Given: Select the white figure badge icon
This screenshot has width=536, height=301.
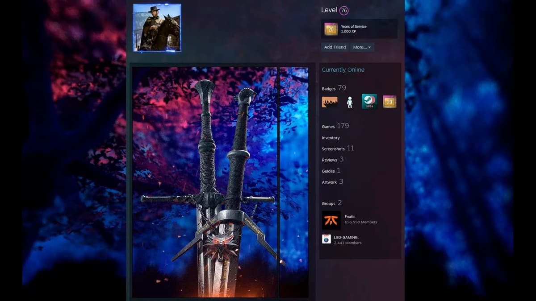Looking at the screenshot, I should click(x=350, y=102).
